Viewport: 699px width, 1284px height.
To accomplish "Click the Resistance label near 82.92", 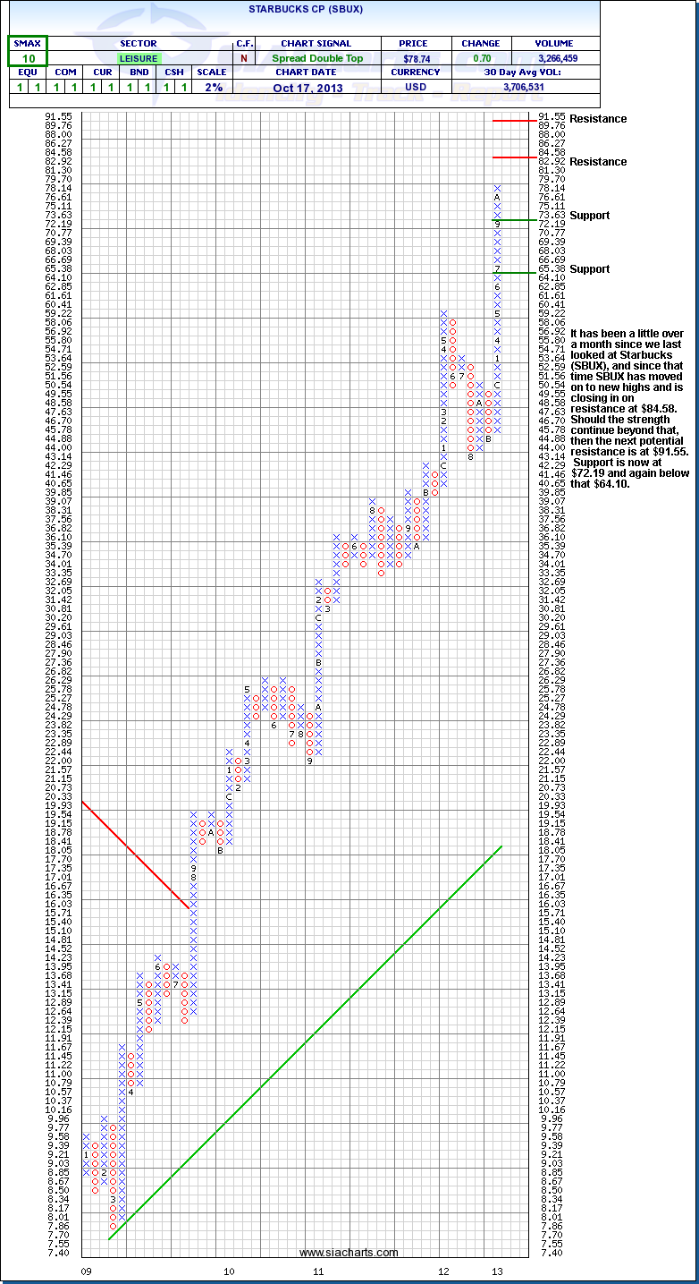I will [x=598, y=162].
